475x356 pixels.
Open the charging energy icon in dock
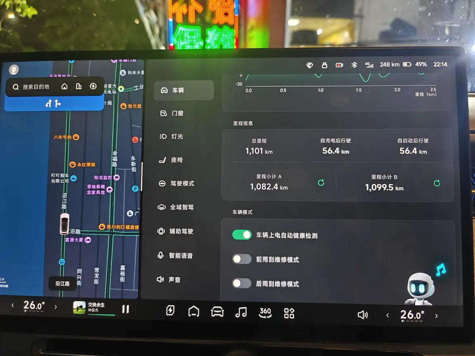pos(170,310)
